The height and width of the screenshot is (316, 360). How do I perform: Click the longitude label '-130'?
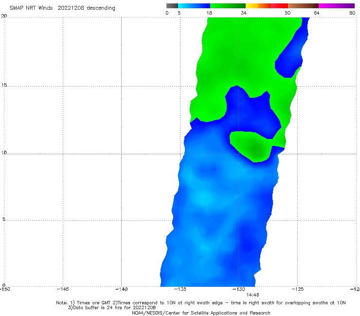[x=239, y=289]
